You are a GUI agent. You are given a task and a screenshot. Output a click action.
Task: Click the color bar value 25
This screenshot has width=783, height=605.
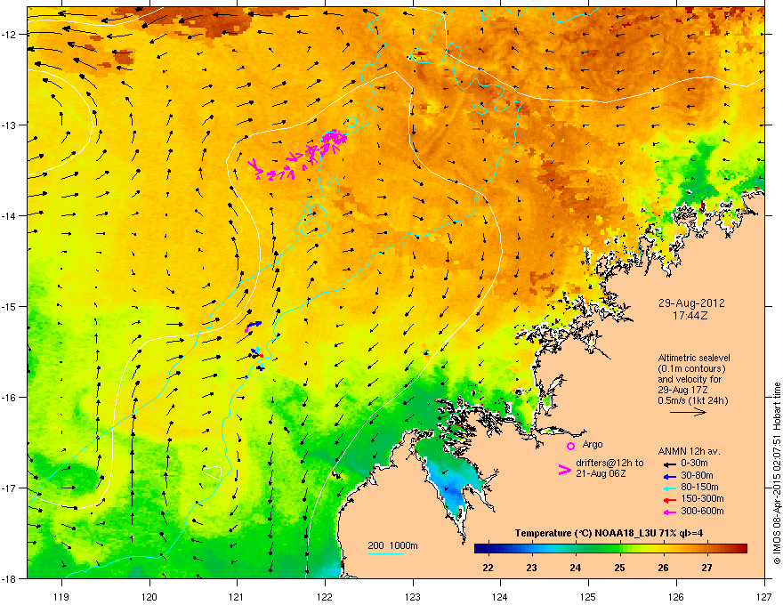[619, 568]
